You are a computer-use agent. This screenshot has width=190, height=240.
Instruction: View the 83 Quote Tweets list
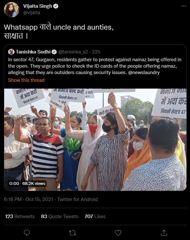coord(60,216)
